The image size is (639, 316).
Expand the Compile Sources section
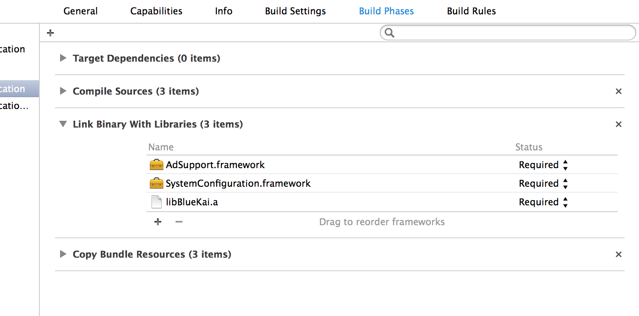pyautogui.click(x=63, y=91)
